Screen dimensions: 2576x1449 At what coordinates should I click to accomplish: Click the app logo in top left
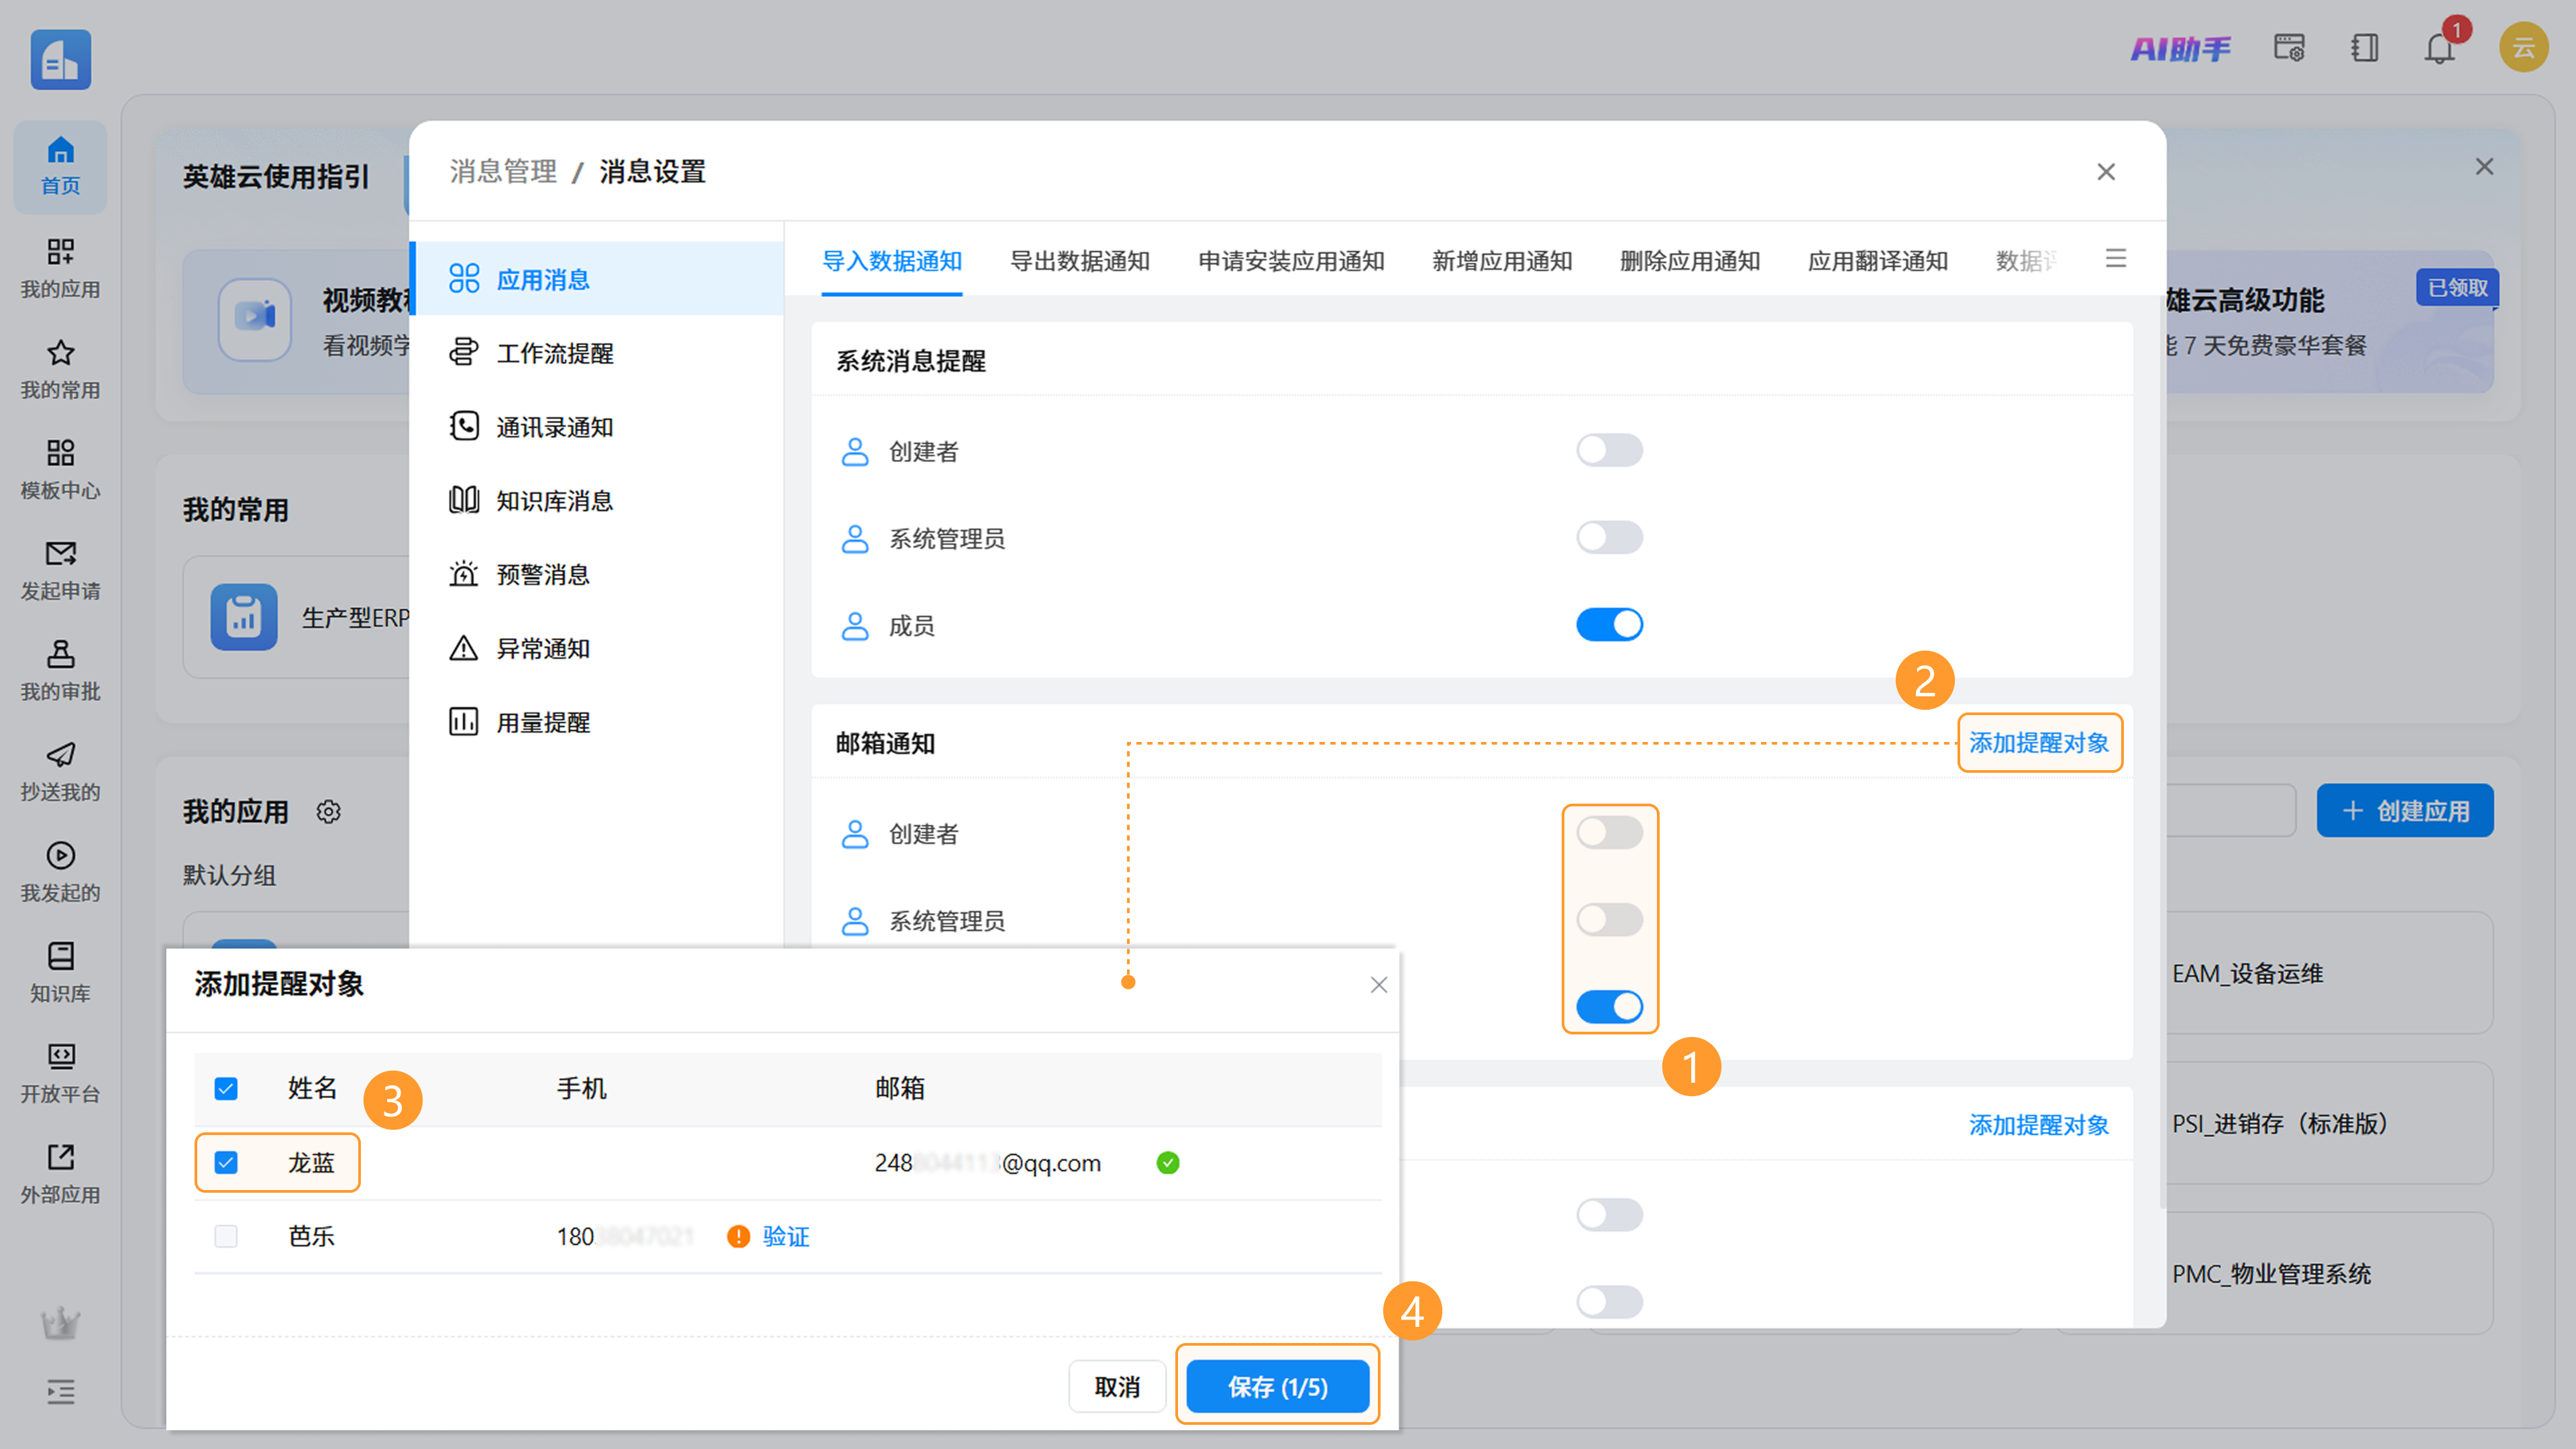coord(60,59)
